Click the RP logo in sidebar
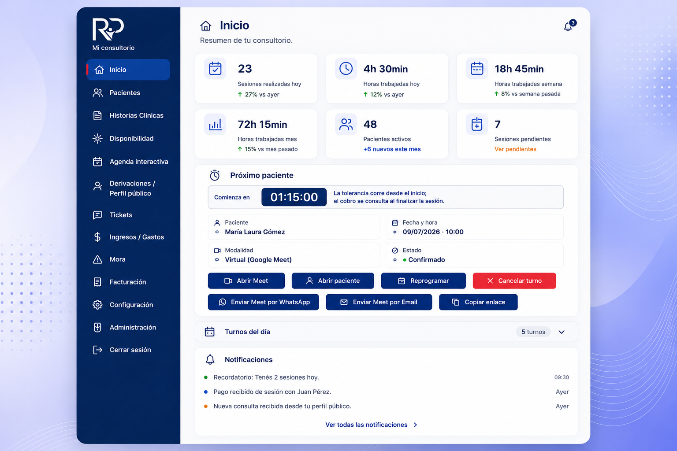The width and height of the screenshot is (677, 451). click(108, 29)
